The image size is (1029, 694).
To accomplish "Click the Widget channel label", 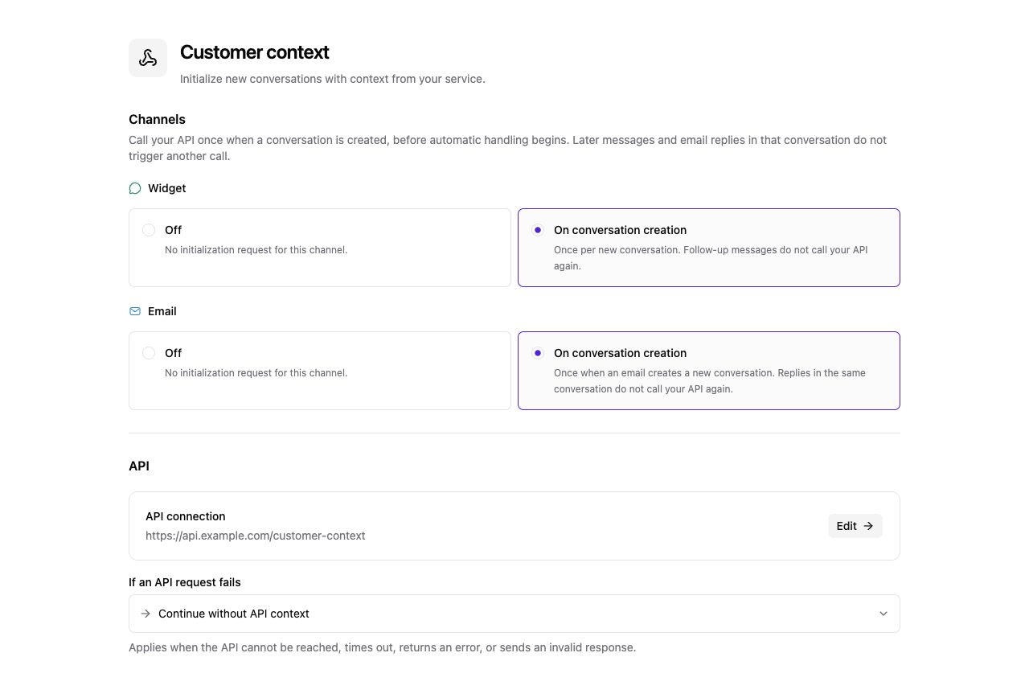I will pyautogui.click(x=167, y=188).
